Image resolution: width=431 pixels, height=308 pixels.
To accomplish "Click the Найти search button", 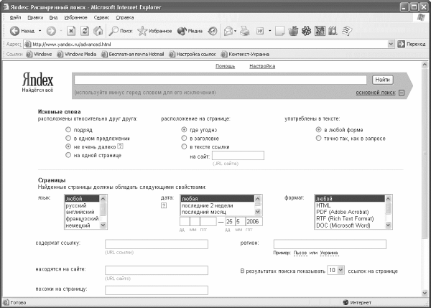I will (383, 80).
